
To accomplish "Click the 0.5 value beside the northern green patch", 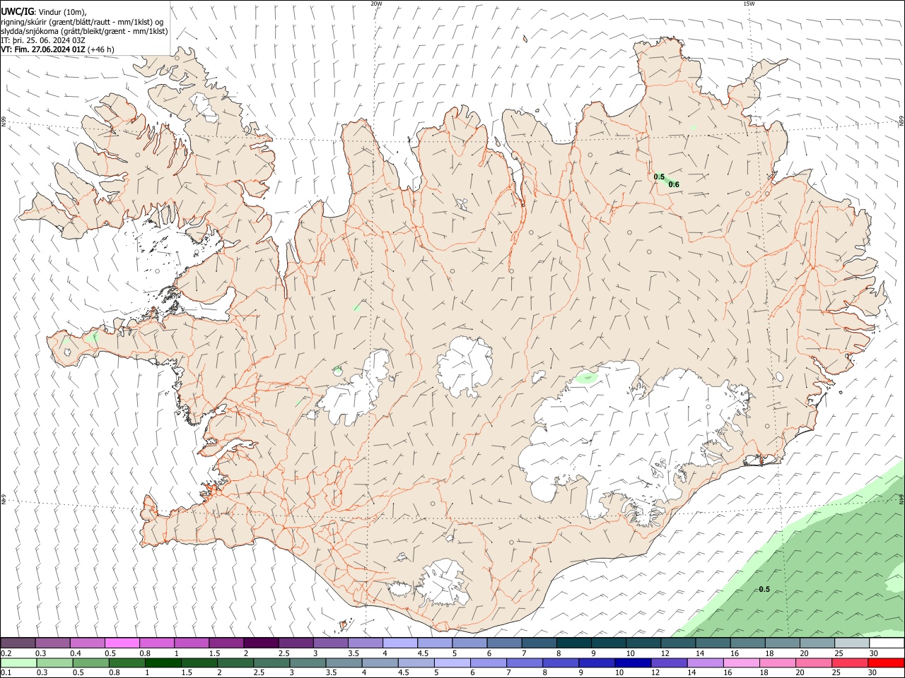I will pos(659,177).
